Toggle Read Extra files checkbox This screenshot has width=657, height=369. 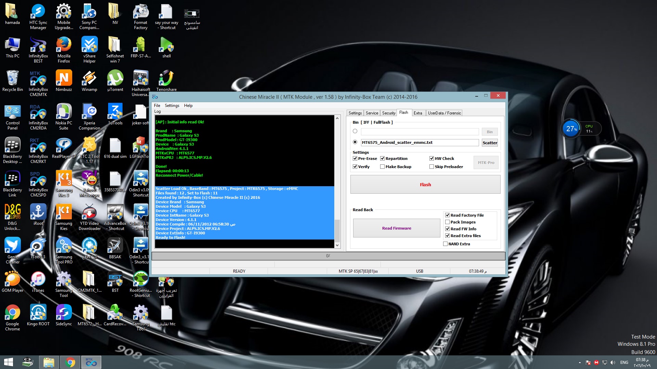pos(447,236)
